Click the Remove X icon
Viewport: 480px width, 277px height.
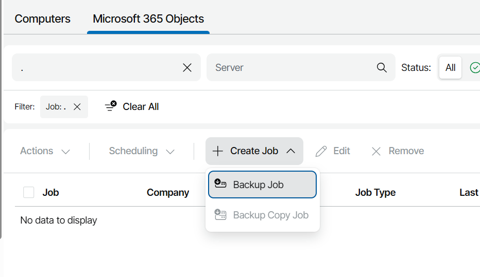click(x=376, y=151)
